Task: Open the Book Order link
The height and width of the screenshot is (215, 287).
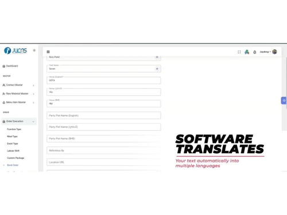Action: pyautogui.click(x=13, y=165)
